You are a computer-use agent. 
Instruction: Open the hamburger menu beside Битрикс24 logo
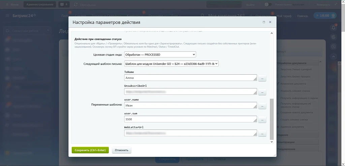click(x=7, y=15)
